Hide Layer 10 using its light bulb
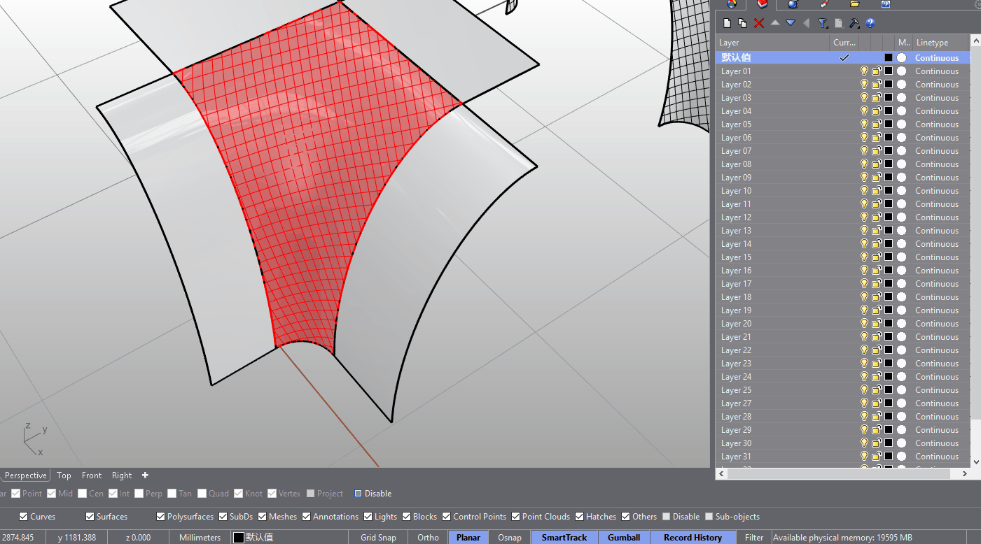981x544 pixels. point(864,191)
